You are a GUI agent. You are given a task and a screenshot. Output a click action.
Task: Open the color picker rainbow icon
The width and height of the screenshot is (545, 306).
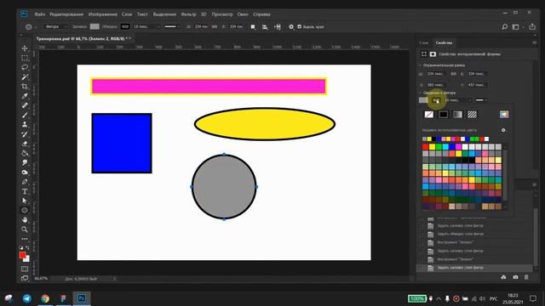[504, 115]
